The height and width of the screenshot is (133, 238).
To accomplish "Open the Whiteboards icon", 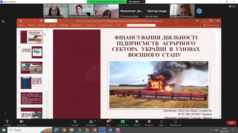I will click(x=175, y=122).
